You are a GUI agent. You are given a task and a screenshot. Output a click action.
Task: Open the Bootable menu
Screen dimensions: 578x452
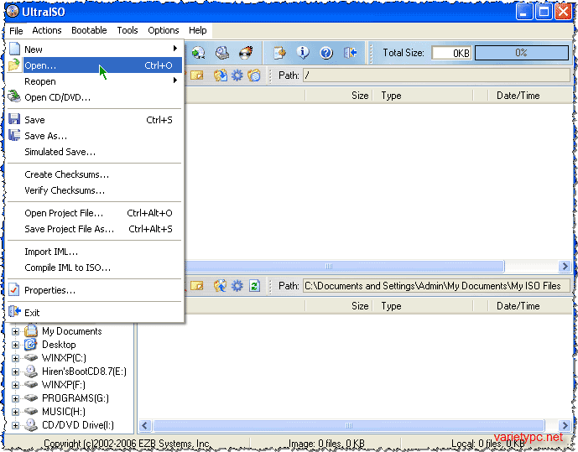tap(89, 30)
